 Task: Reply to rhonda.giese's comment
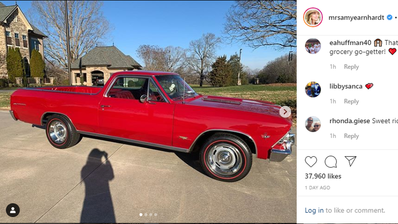point(351,136)
